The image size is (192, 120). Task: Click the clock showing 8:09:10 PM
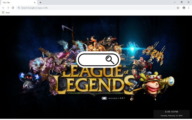pos(171,112)
